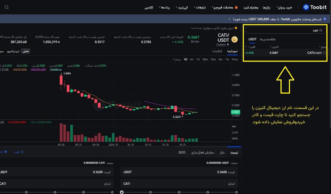Switch to the بازار market order tab
Screen dimensions: 331x194
click(222, 152)
